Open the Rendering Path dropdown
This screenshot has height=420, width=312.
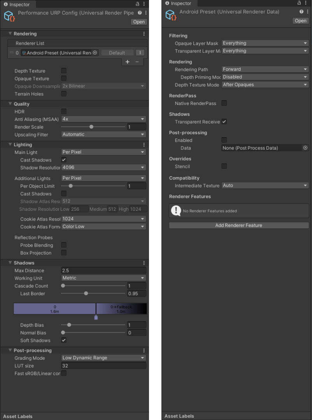coord(265,69)
